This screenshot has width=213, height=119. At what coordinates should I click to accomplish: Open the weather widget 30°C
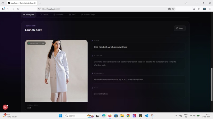click(10, 116)
